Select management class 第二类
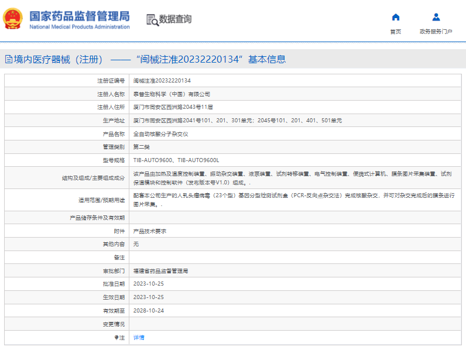Image resolution: width=466 pixels, height=350 pixels. [142, 147]
